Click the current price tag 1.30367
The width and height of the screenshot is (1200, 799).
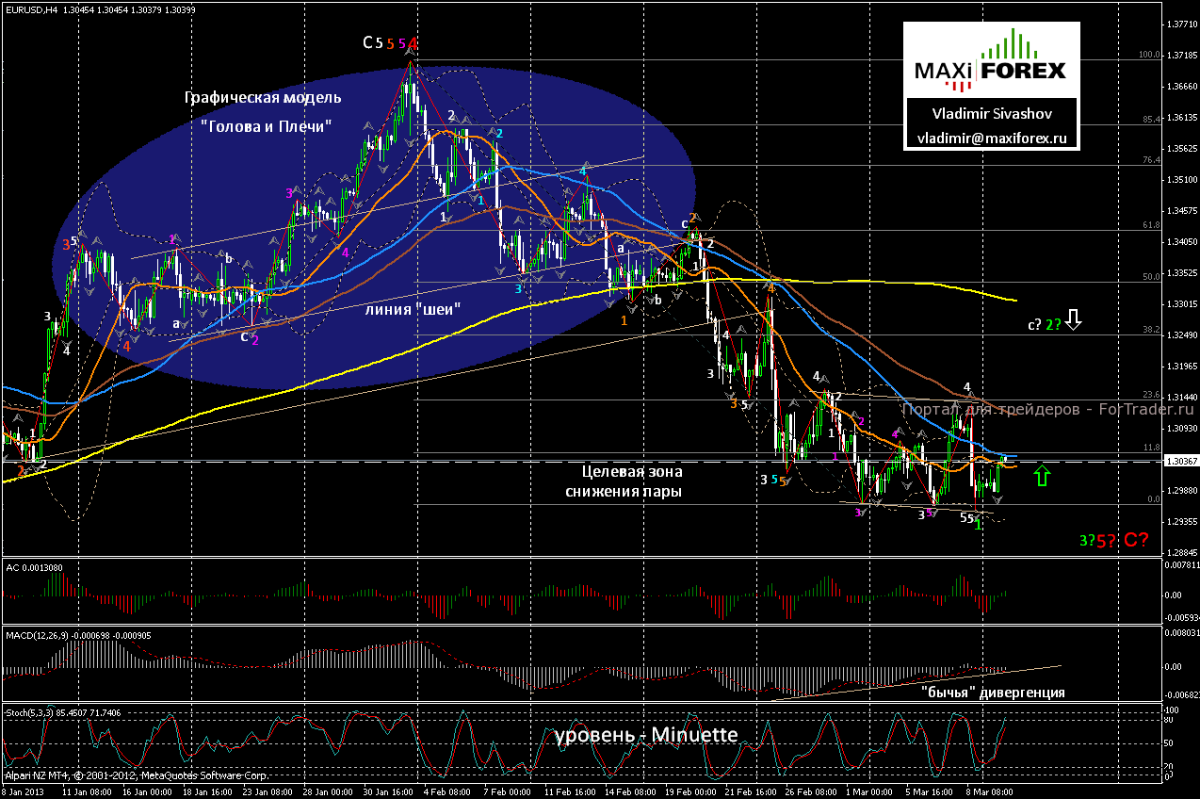coord(1180,462)
